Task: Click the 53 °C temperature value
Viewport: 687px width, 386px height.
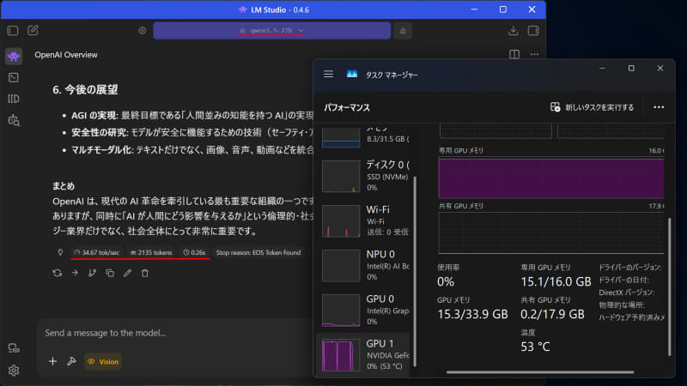Action: (535, 347)
